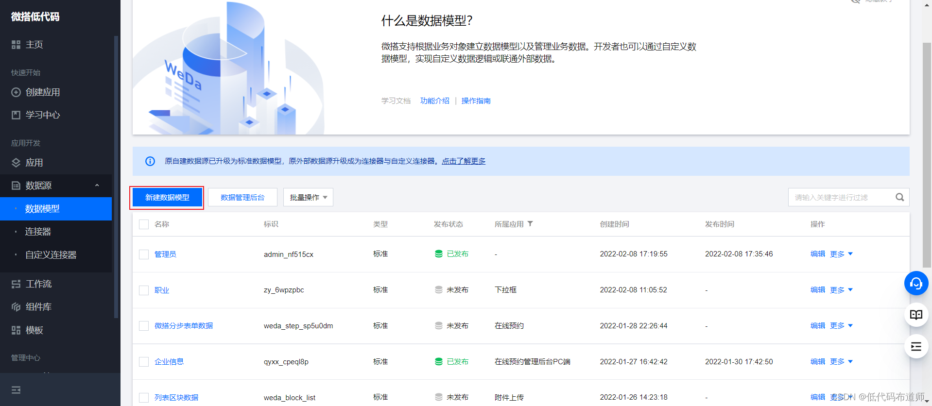This screenshot has width=932, height=406.
Task: Collapse the 数据源 sidebar section arrow
Action: [97, 186]
